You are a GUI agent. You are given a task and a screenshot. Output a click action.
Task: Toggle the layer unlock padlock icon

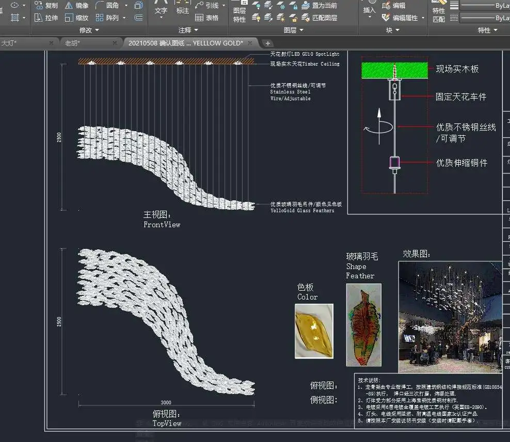(293, 18)
